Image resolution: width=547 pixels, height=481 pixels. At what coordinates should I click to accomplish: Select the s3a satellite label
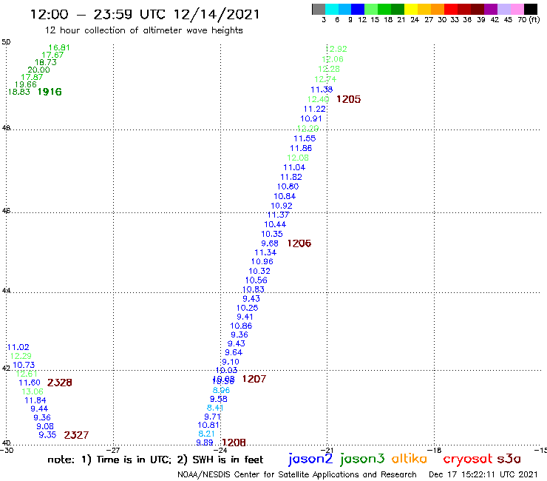click(509, 459)
